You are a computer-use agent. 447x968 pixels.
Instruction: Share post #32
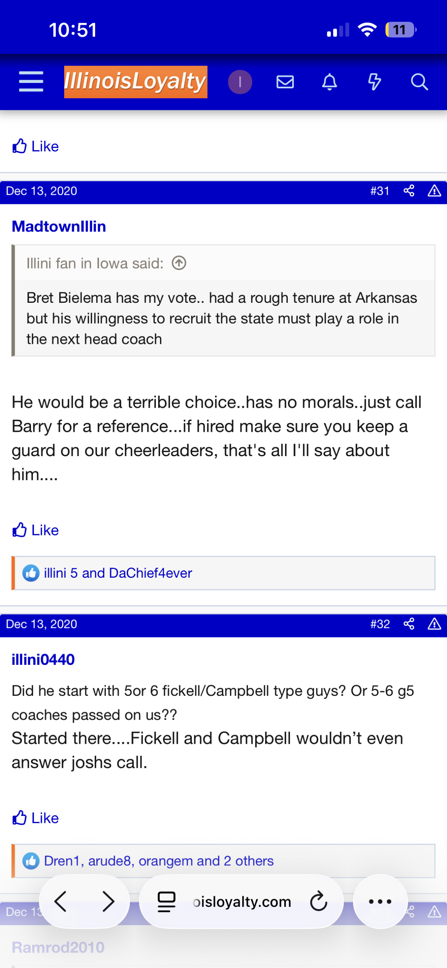tap(409, 624)
